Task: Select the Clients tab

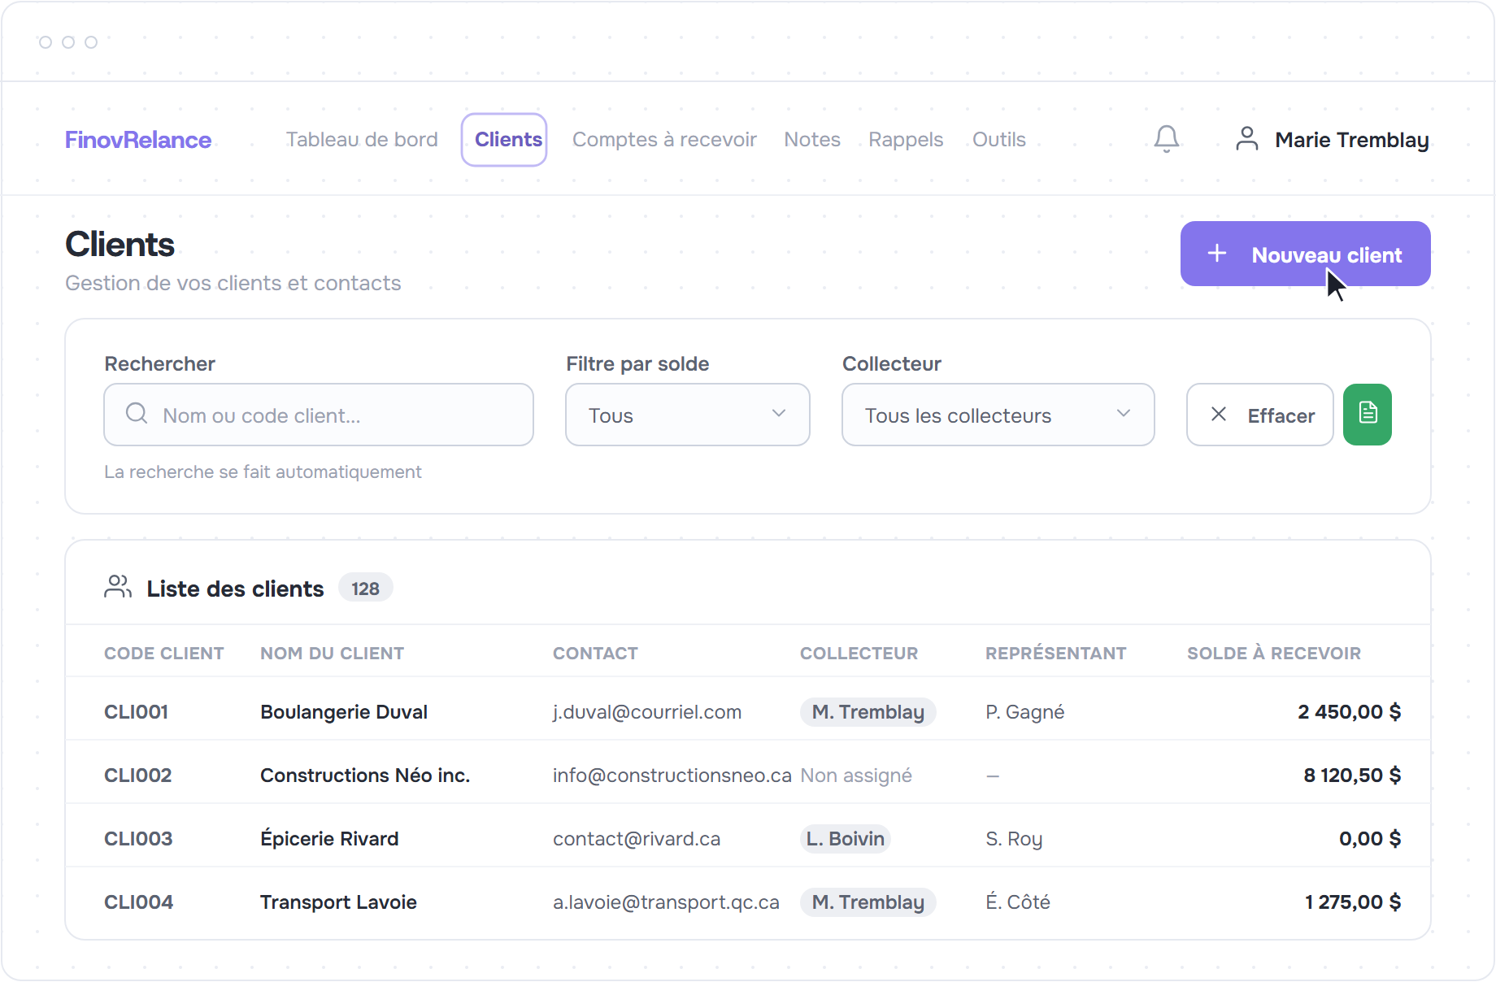Action: pos(504,140)
